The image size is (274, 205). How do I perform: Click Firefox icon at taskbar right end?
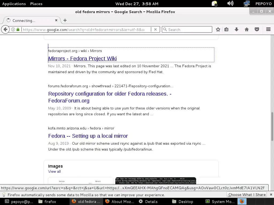point(242,201)
